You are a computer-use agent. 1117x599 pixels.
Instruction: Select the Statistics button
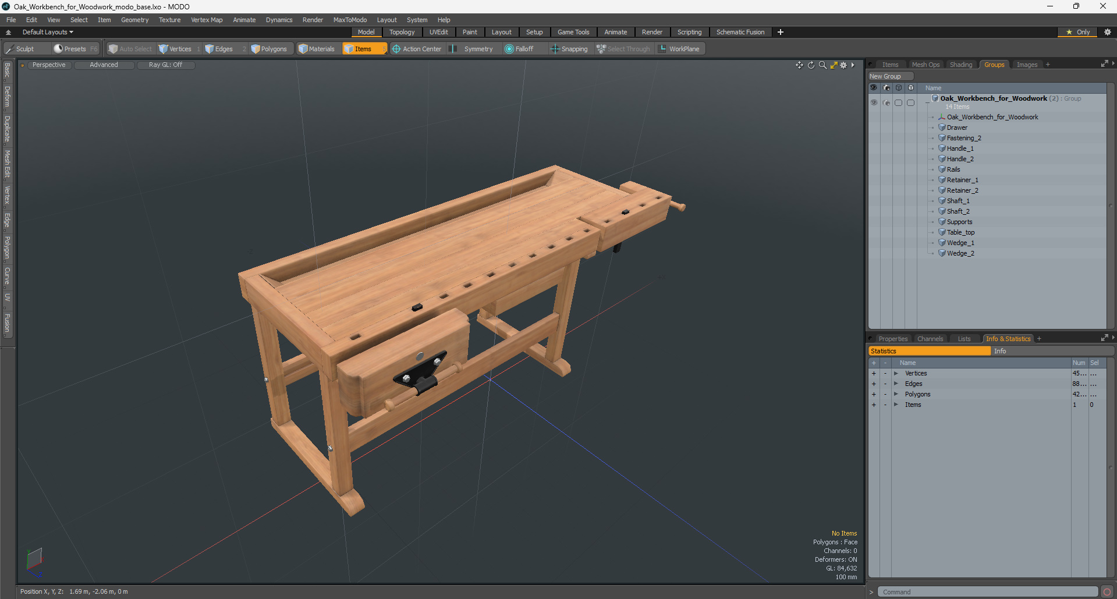[x=929, y=351]
